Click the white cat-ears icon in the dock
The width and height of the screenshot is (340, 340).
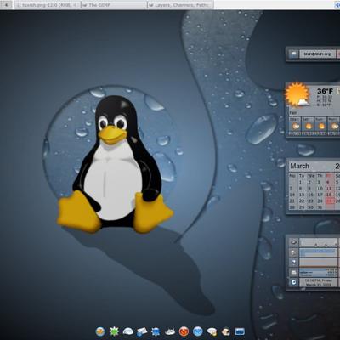tap(170, 331)
